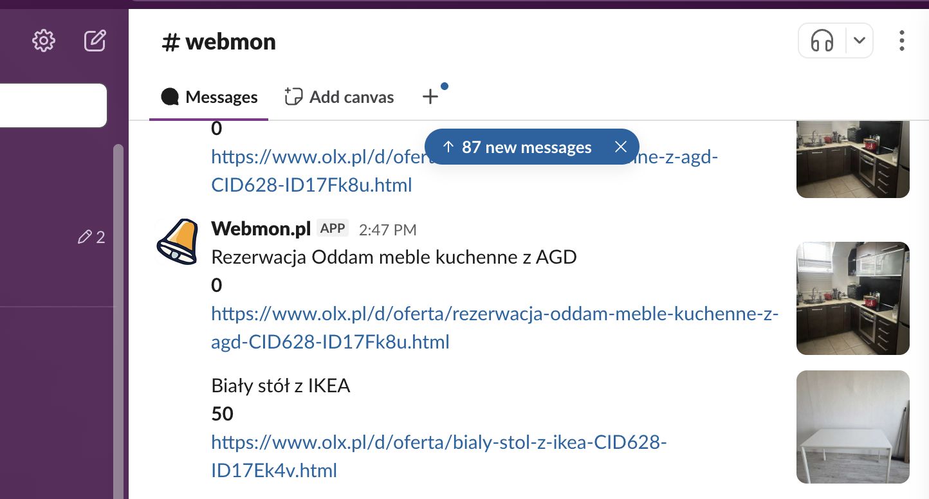Screen dimensions: 929x499
Task: Open the new tab picker with the plus
Action: (431, 96)
